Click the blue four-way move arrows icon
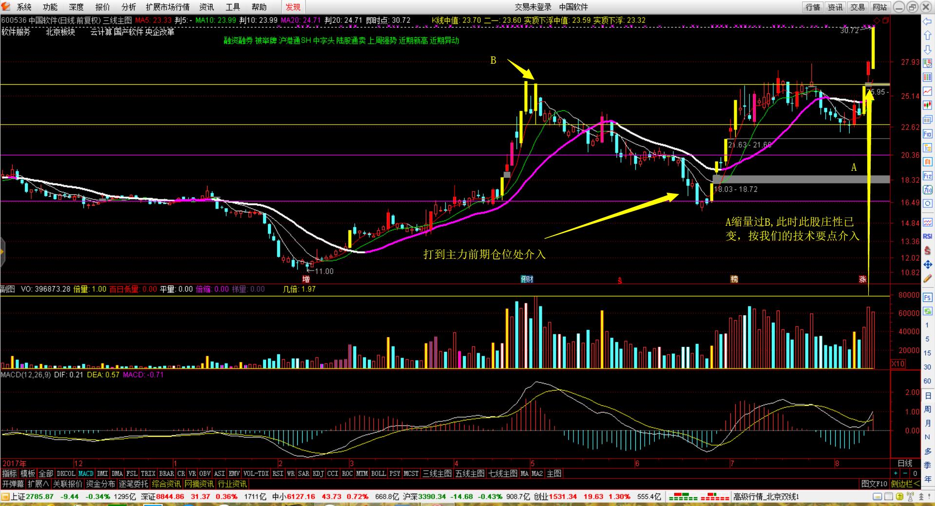 click(x=927, y=264)
